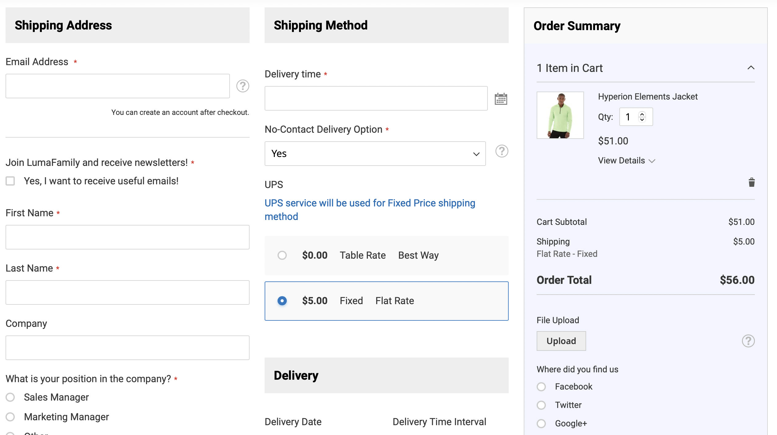
Task: Open the Delivery time calendar picker
Action: 501,99
